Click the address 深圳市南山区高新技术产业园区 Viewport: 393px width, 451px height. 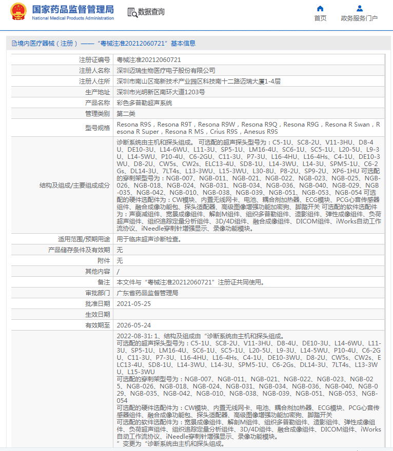tap(199, 81)
